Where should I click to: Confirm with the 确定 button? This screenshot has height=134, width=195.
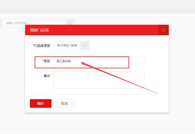tap(41, 103)
